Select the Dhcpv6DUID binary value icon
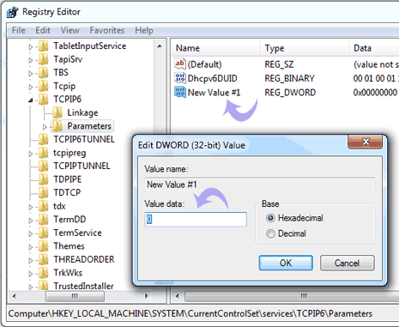This screenshot has height=327, width=399. coord(180,78)
